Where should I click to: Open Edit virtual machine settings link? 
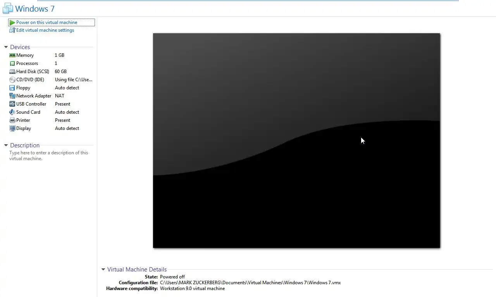(45, 30)
